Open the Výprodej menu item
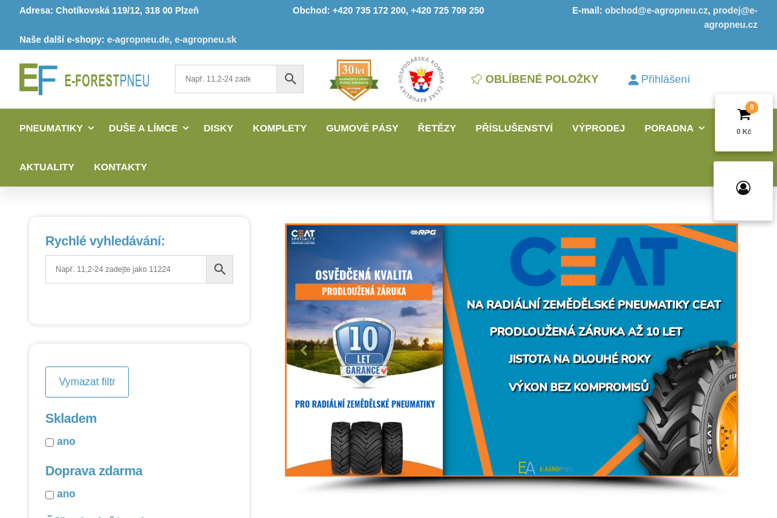Image resolution: width=777 pixels, height=518 pixels. coord(598,128)
